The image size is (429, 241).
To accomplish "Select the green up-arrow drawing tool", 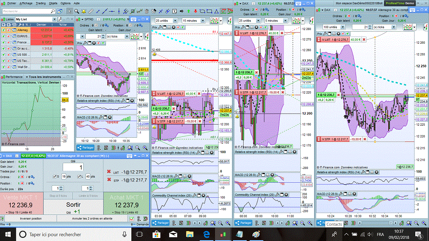I will click(x=188, y=11).
